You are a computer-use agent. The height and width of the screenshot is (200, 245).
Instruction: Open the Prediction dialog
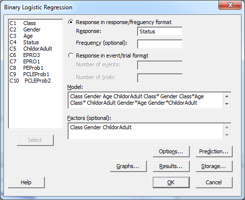tap(214, 151)
